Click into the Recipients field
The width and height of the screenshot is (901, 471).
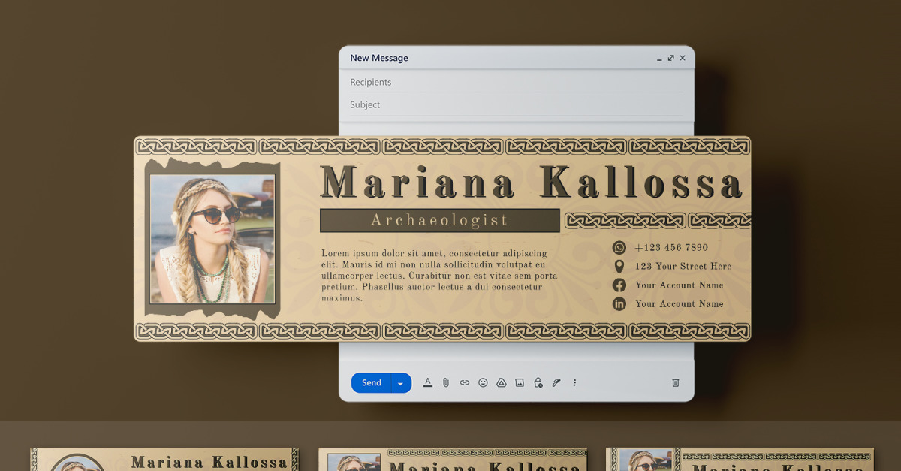(x=517, y=82)
